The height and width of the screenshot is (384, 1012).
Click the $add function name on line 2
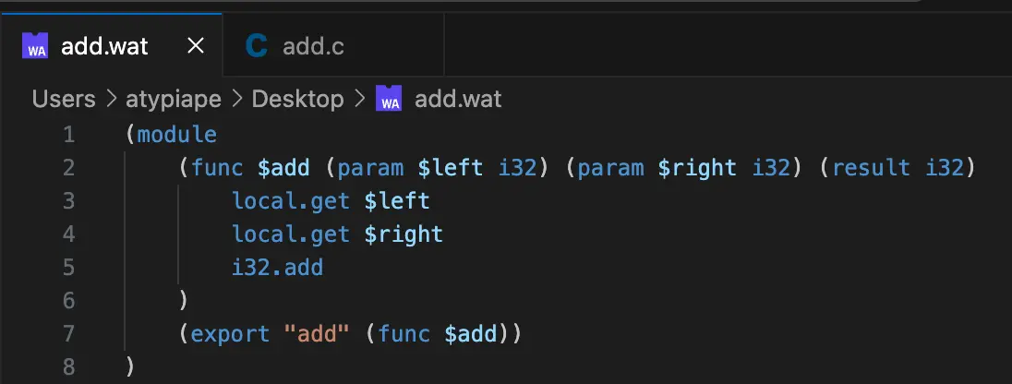[283, 168]
